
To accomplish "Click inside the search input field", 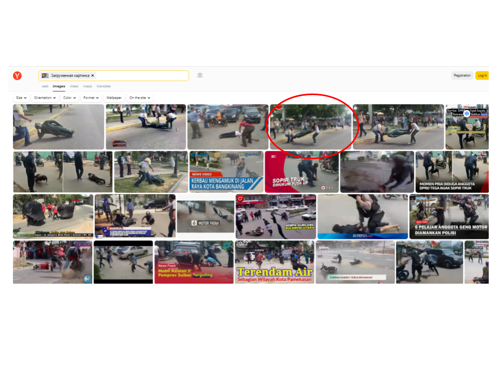I will click(x=140, y=75).
